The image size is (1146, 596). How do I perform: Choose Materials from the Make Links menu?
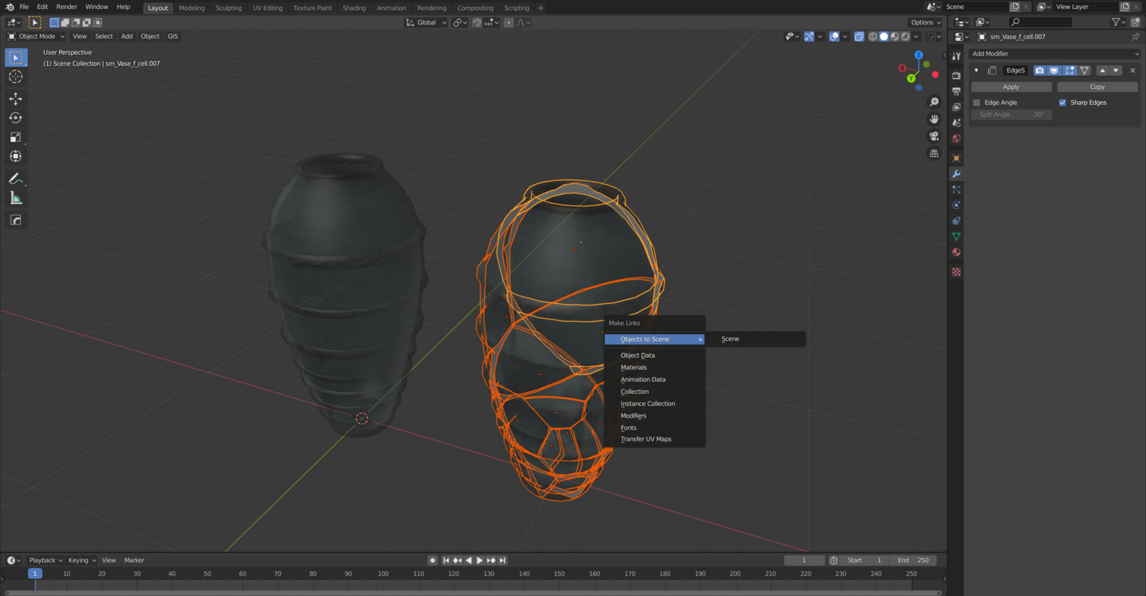point(634,367)
